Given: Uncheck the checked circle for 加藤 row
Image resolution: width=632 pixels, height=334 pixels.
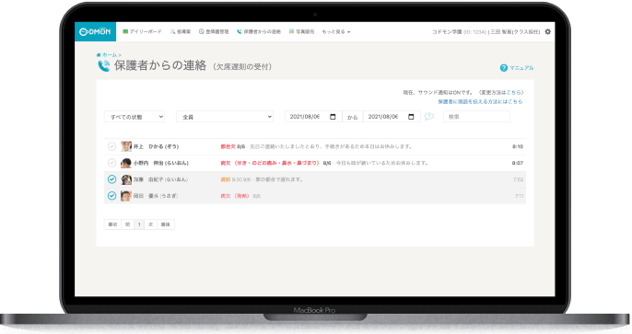Looking at the screenshot, I should (111, 179).
